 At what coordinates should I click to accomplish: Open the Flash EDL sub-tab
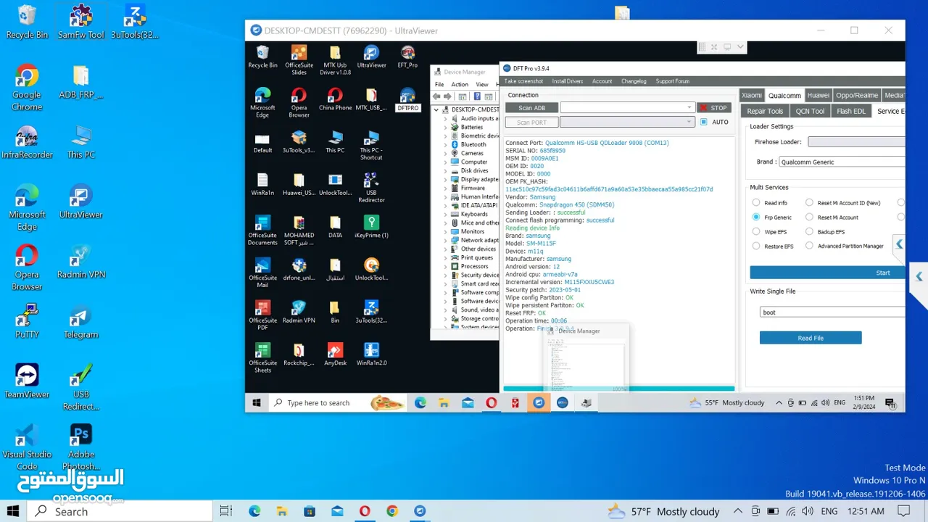pos(850,111)
